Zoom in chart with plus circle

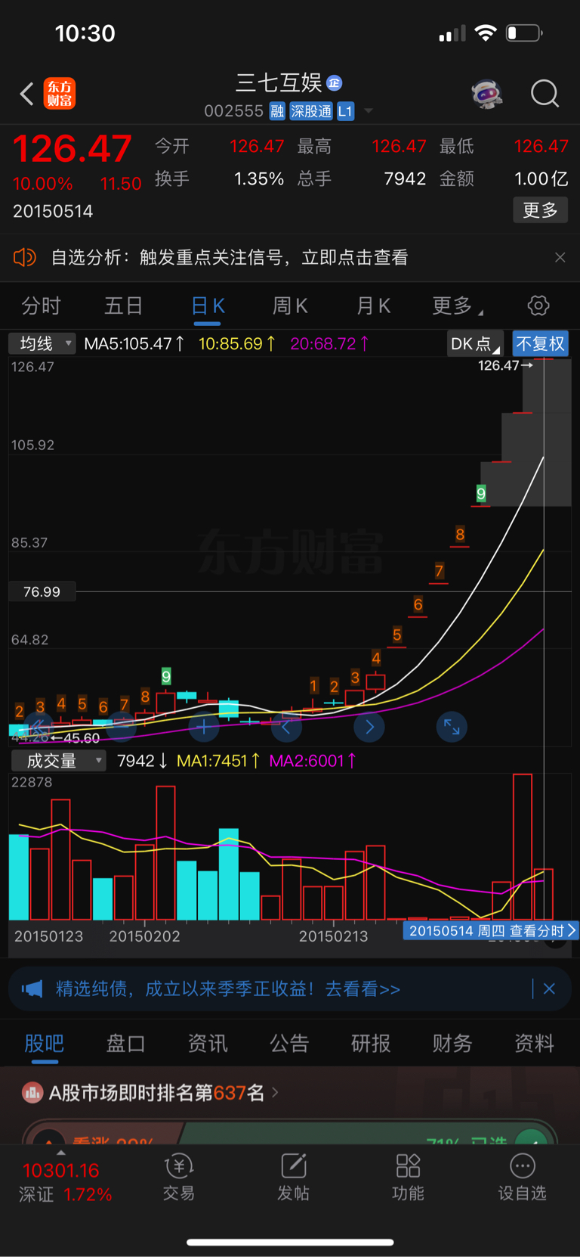click(x=204, y=727)
